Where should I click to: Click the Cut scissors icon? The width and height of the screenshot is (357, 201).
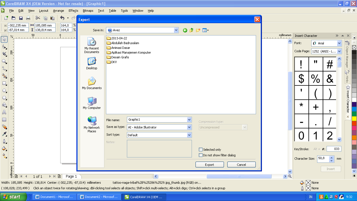pos(38,18)
